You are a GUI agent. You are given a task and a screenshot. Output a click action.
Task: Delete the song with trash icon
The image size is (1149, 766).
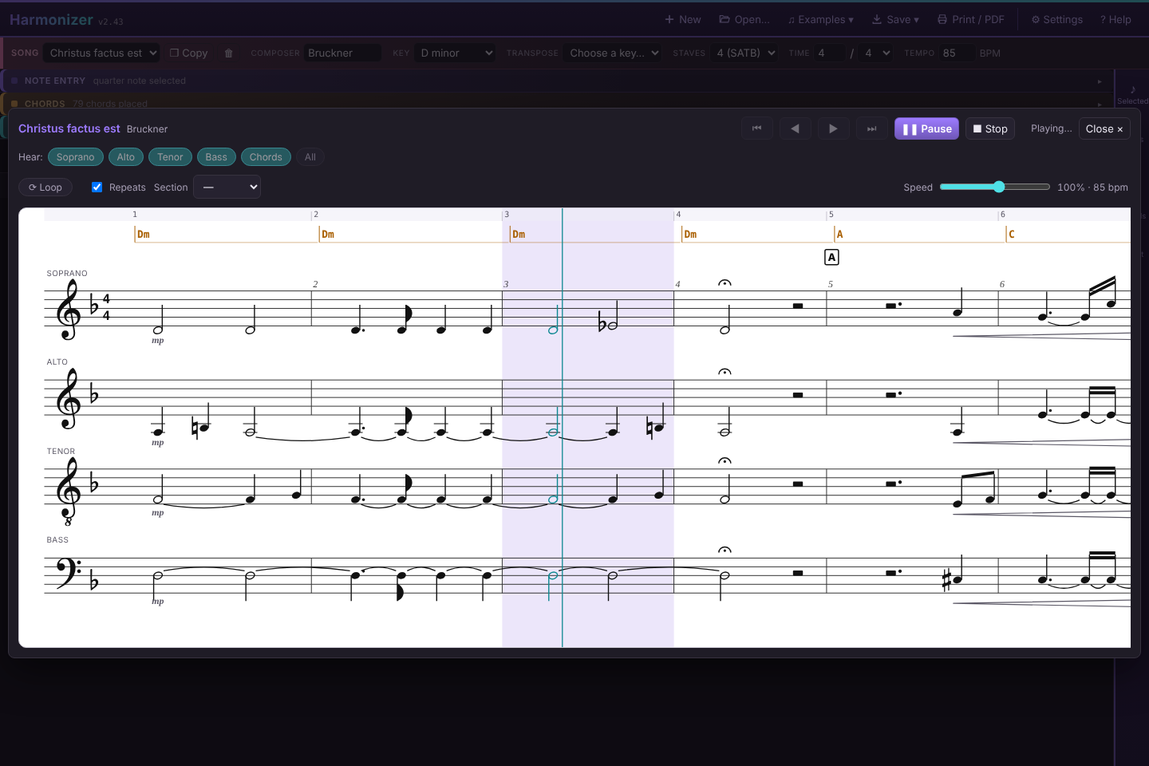[229, 53]
